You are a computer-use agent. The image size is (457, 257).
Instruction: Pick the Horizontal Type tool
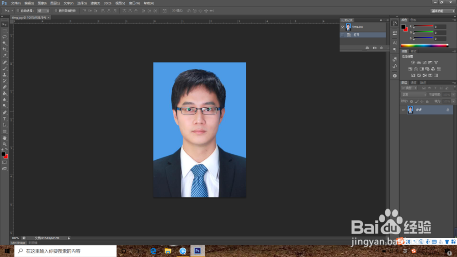pyautogui.click(x=5, y=119)
